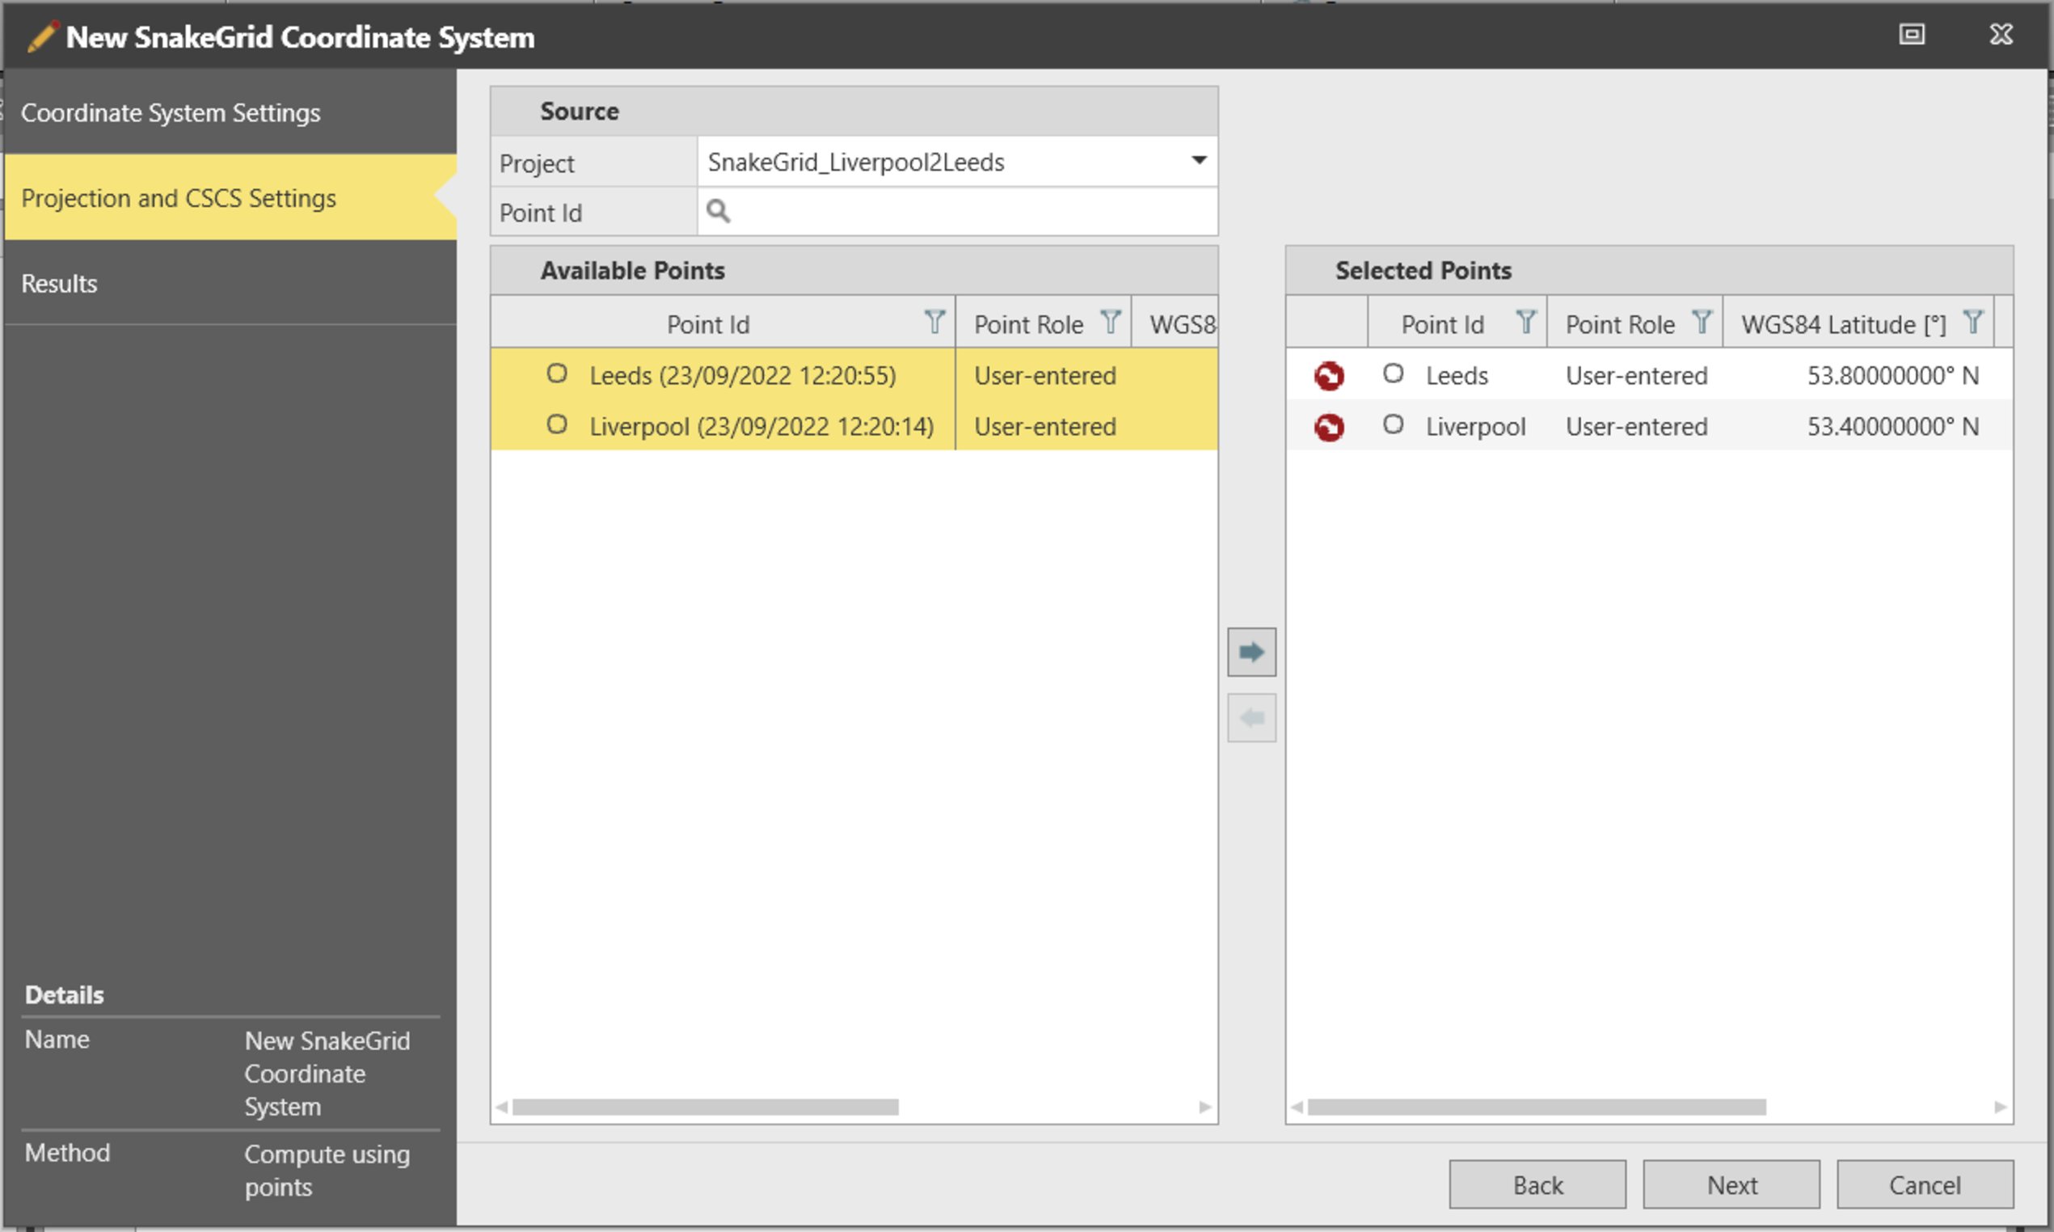
Task: Click the point symbol of selected Leeds row
Action: tap(1394, 373)
